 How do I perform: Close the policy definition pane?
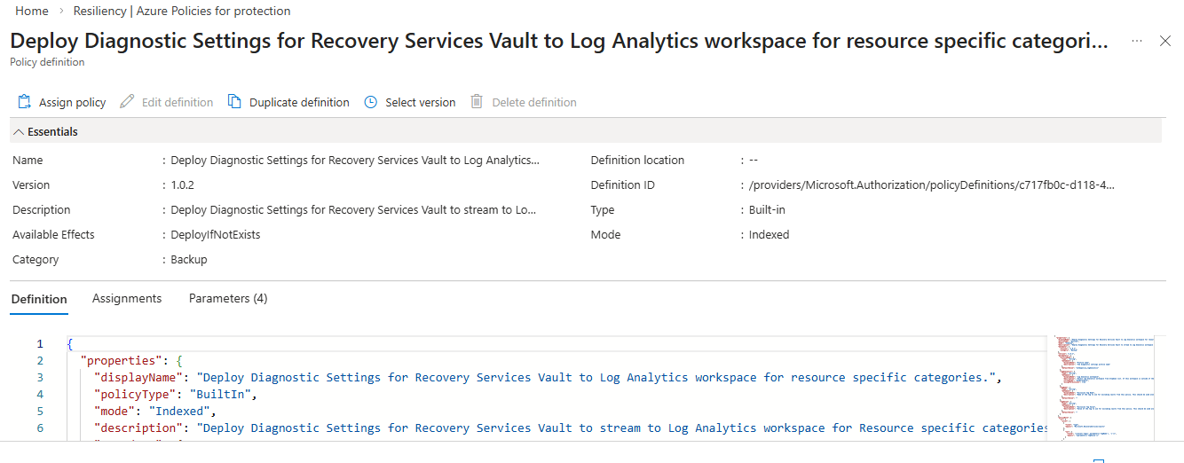(x=1165, y=42)
